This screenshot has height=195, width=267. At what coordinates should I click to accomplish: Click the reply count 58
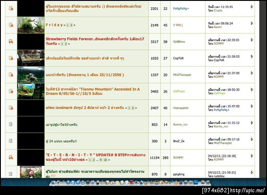point(166,42)
